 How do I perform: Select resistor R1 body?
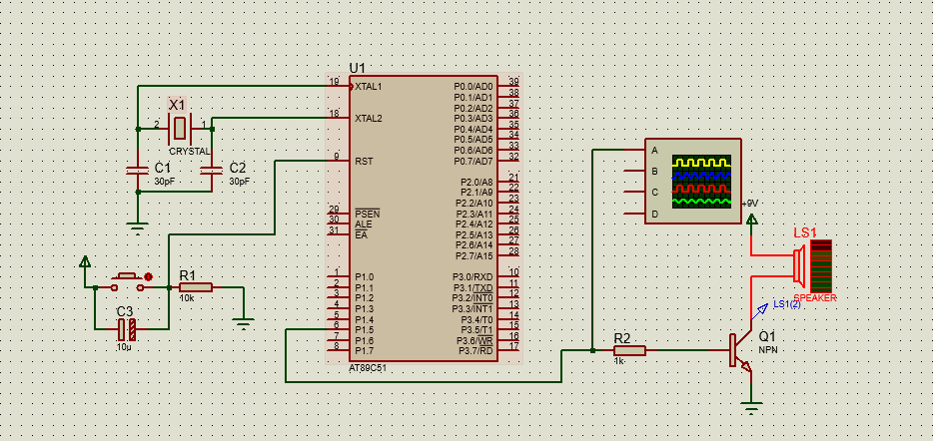pos(196,287)
